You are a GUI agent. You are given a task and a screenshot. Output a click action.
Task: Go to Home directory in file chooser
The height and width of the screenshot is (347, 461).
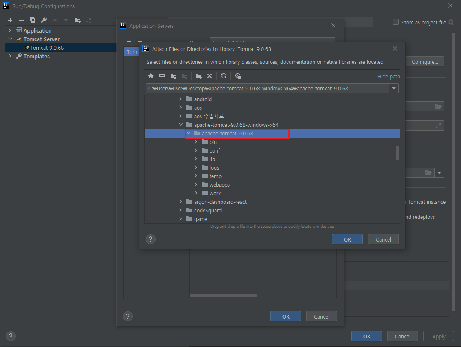151,76
